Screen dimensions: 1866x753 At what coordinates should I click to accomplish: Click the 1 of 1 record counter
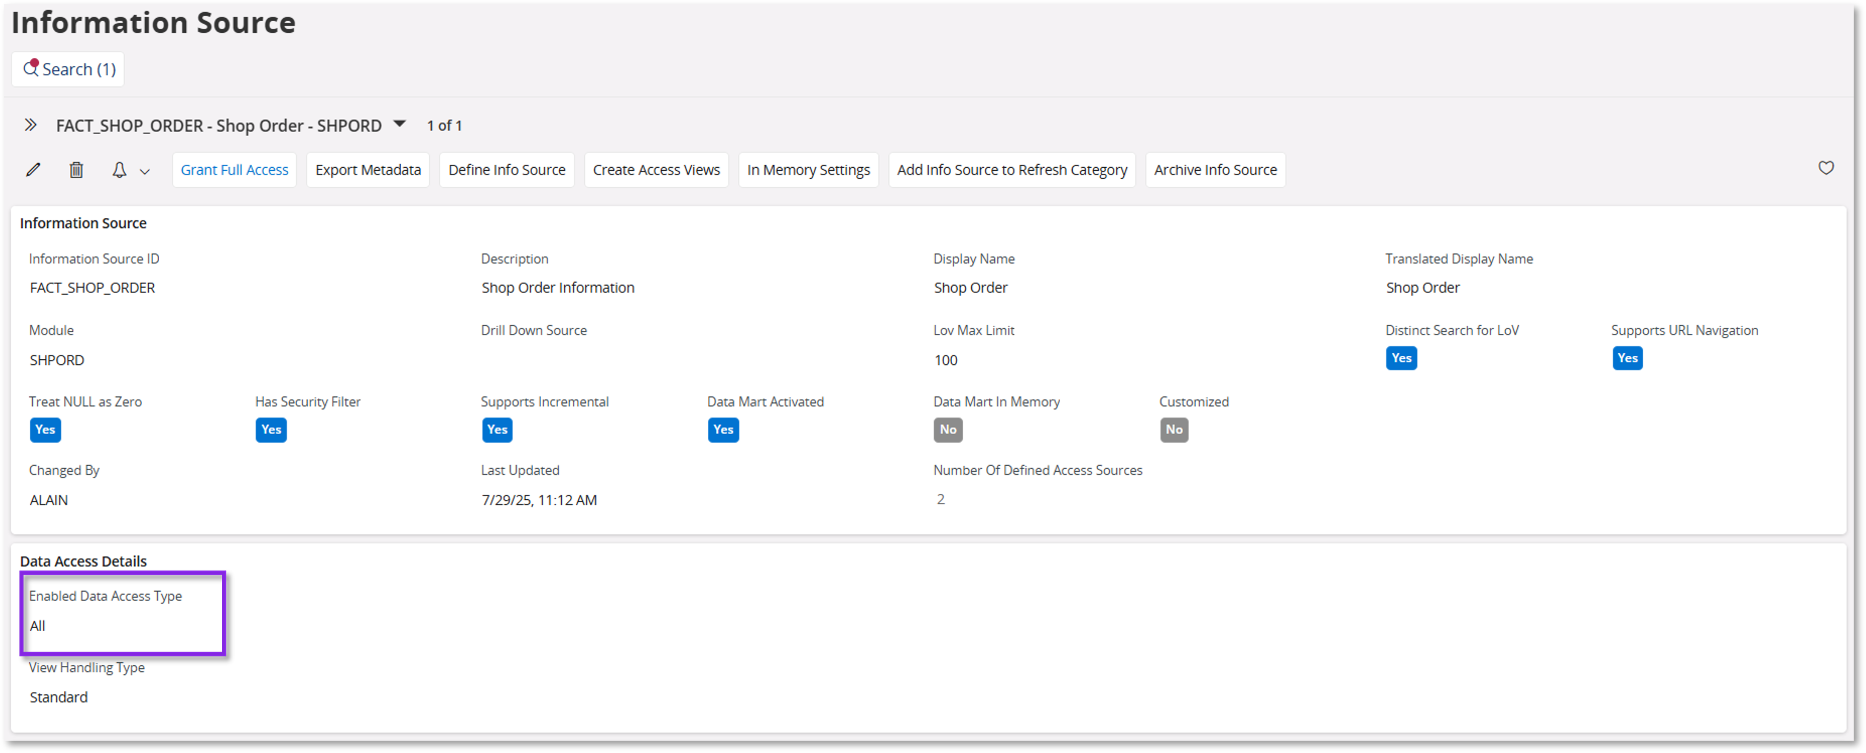click(445, 126)
